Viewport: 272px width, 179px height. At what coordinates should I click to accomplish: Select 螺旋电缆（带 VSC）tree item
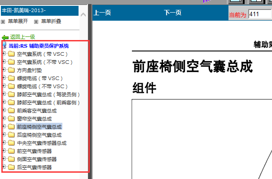pos(40,78)
